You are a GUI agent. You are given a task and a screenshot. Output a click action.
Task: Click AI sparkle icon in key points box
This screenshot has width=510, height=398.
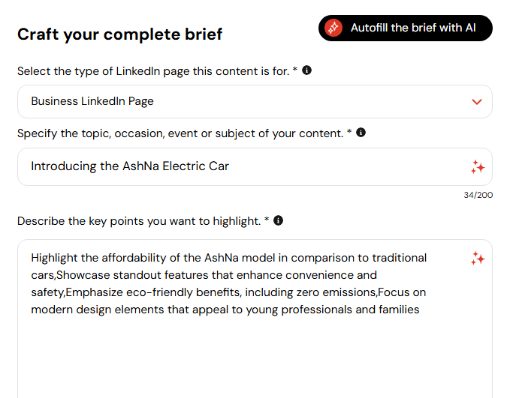pos(478,259)
